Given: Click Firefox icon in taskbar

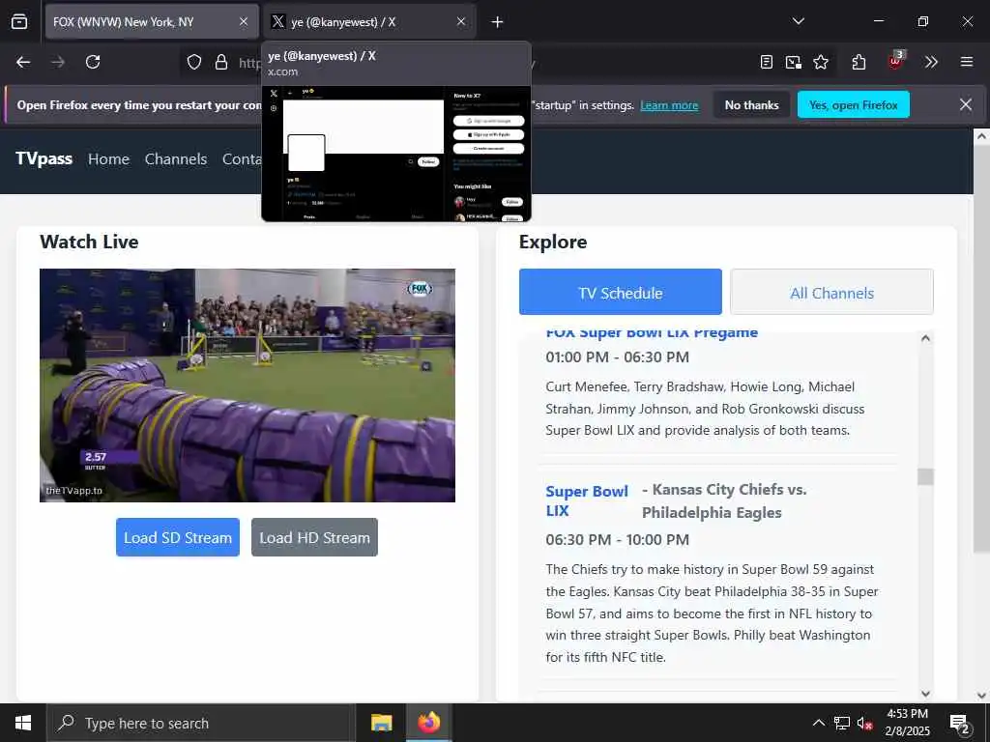Looking at the screenshot, I should point(428,723).
